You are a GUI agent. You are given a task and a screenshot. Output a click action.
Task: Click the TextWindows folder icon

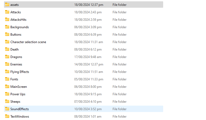click(x=7, y=117)
